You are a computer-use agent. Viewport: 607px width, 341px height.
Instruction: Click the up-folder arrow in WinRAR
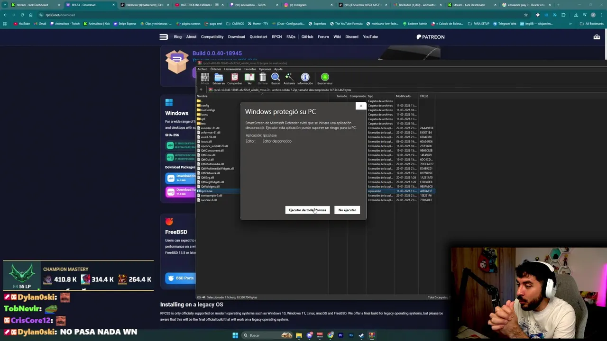(201, 90)
